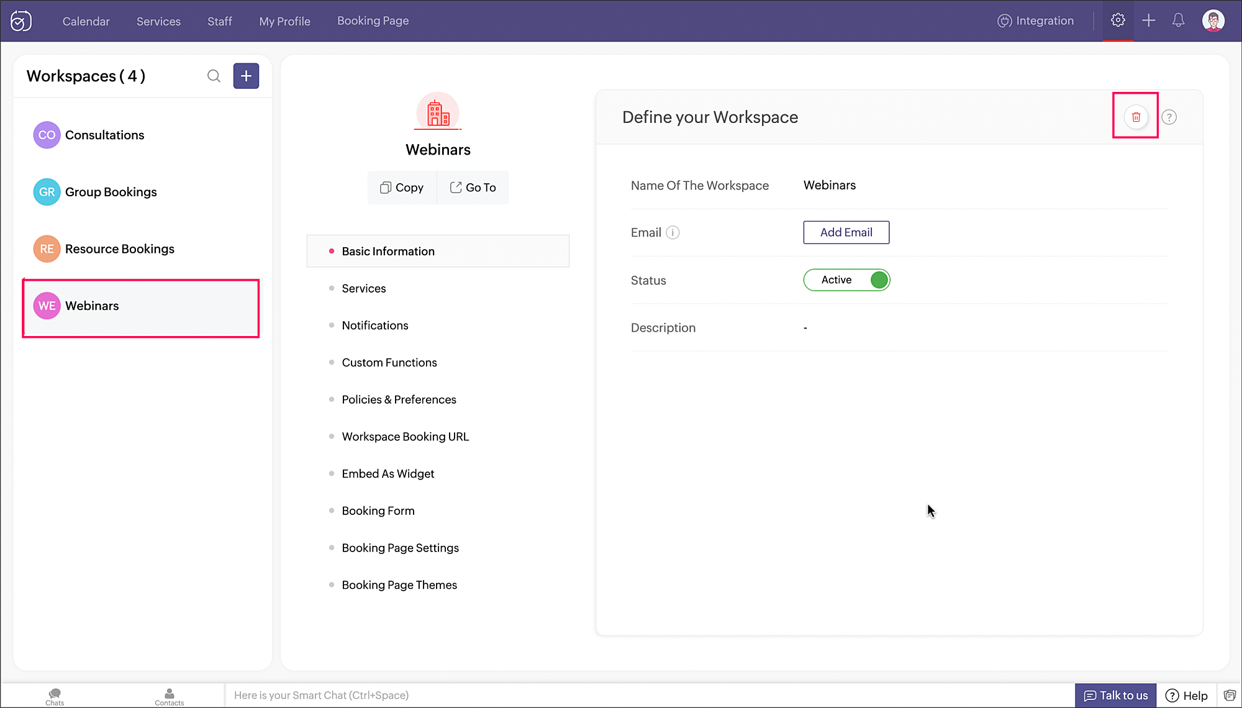Open the settings gear icon
1242x708 pixels.
click(x=1118, y=20)
